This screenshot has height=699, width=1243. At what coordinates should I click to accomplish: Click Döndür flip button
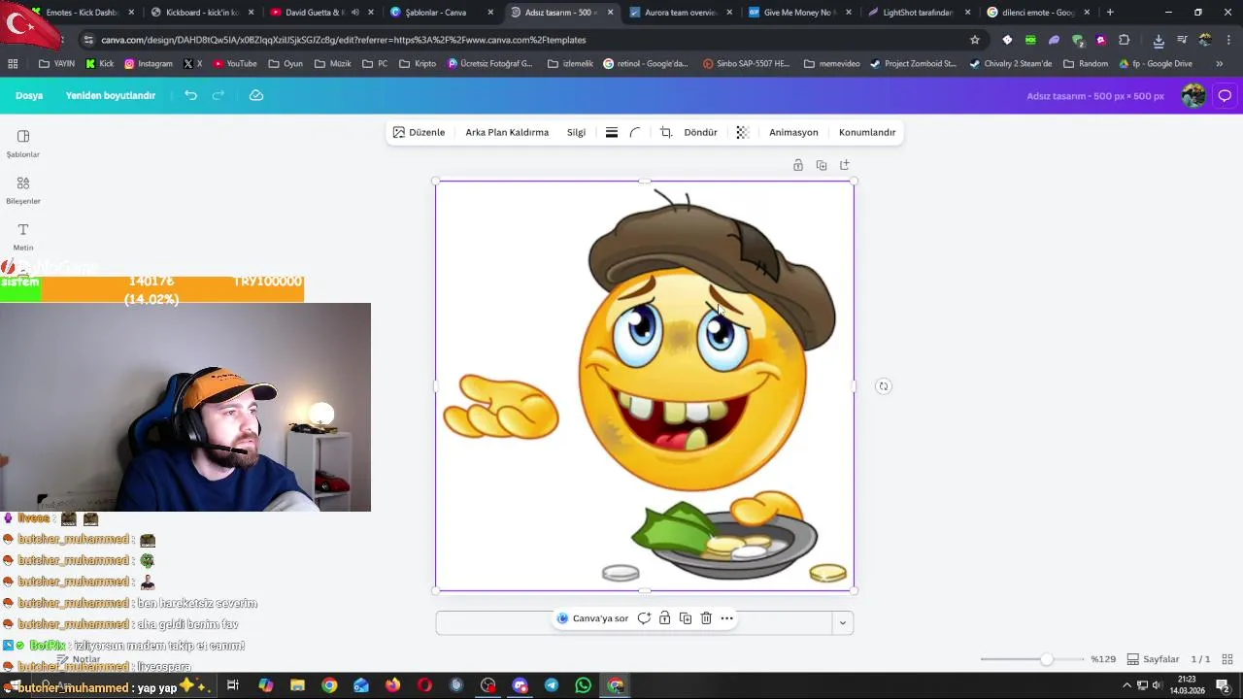tap(700, 132)
